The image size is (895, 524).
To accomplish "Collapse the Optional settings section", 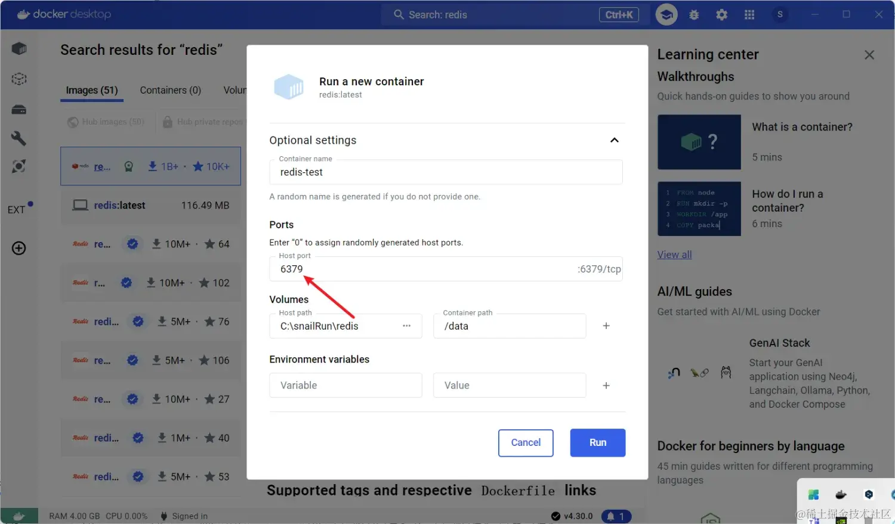I will [x=614, y=140].
